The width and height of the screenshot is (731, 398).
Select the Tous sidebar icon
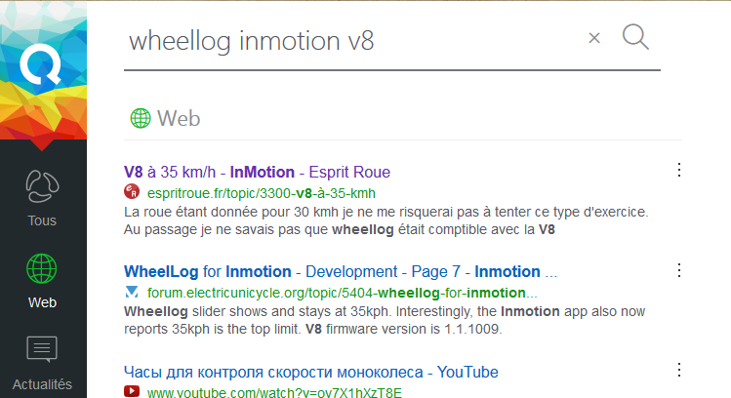42,186
